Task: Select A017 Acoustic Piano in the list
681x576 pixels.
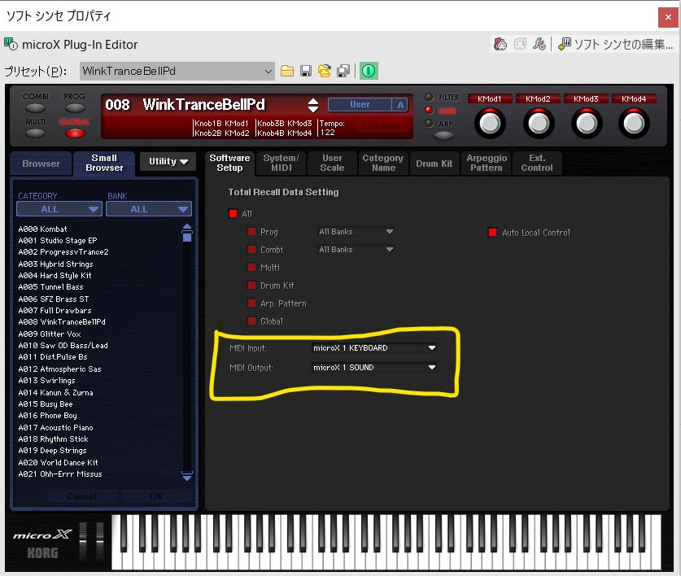Action: point(55,427)
